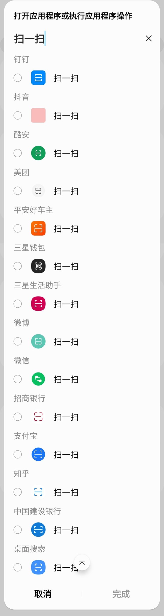Viewport: 164px width, 616px height.
Task: Tap the 微信 green scan icon
Action: pyautogui.click(x=38, y=379)
